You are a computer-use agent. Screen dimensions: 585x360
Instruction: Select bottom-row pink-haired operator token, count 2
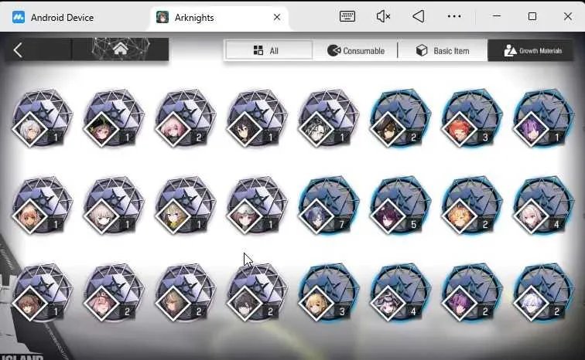click(x=114, y=293)
